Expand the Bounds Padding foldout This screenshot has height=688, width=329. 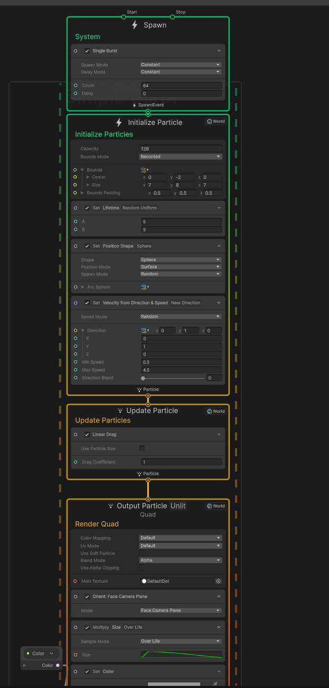82,193
